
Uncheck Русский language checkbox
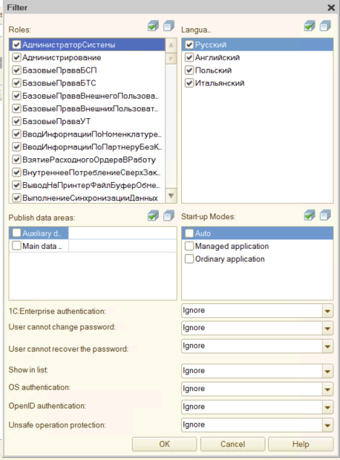[189, 44]
